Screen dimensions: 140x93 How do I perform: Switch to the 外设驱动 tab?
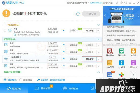[x=70, y=88]
